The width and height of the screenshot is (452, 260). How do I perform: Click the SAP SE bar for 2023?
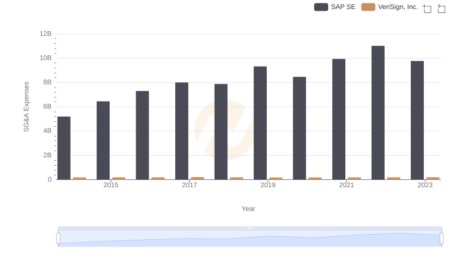pos(417,120)
